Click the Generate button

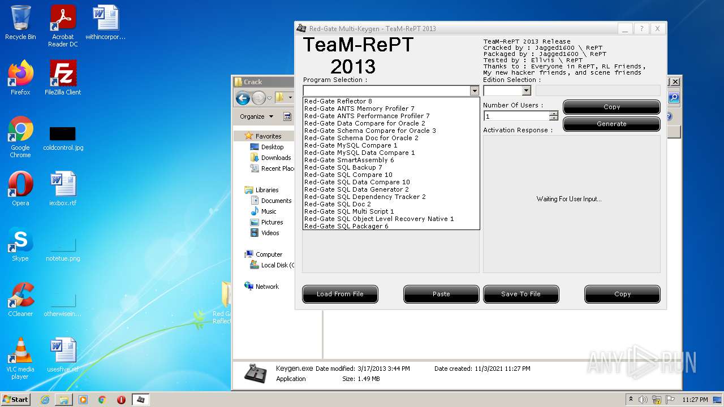pos(611,124)
